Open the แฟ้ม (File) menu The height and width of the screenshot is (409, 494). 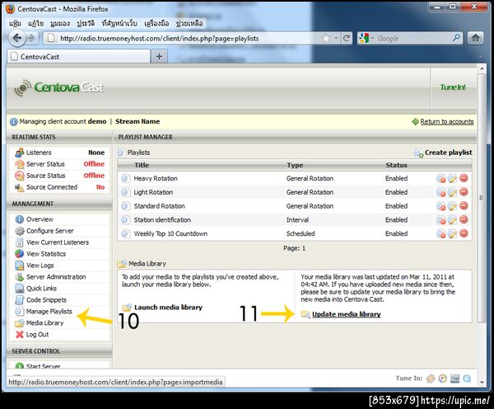[x=15, y=23]
